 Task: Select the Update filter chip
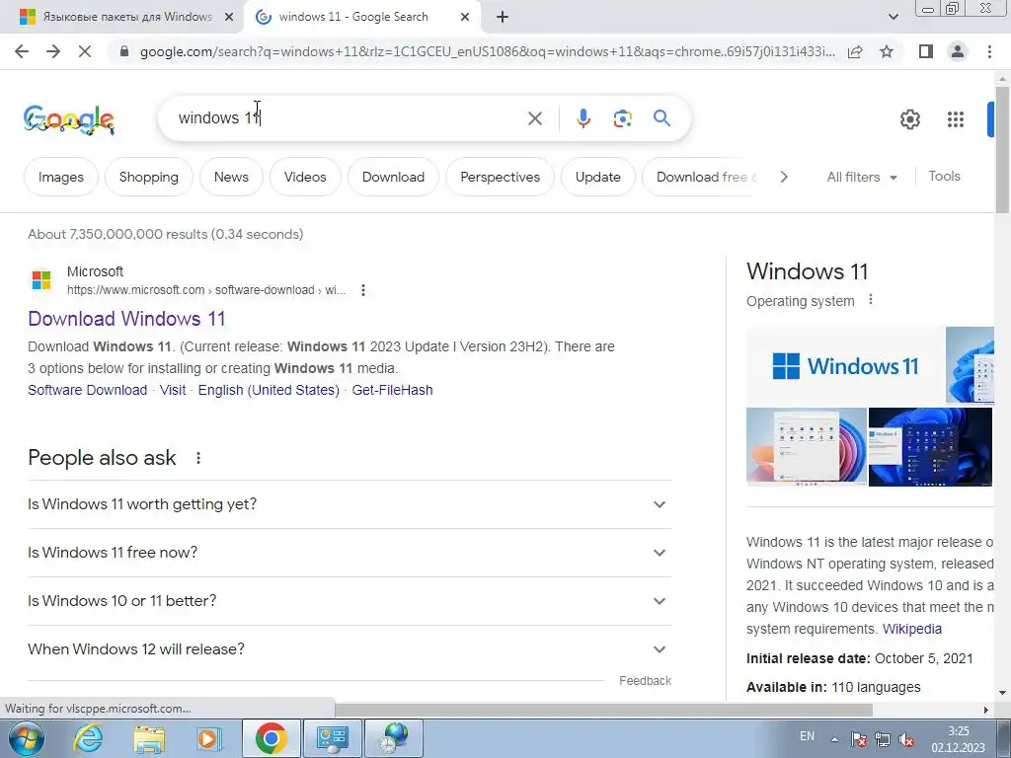pos(597,177)
